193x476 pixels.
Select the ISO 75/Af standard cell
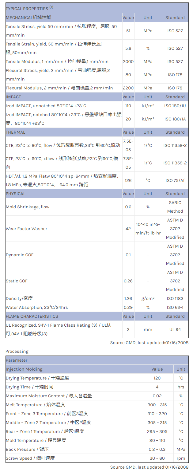click(175, 180)
